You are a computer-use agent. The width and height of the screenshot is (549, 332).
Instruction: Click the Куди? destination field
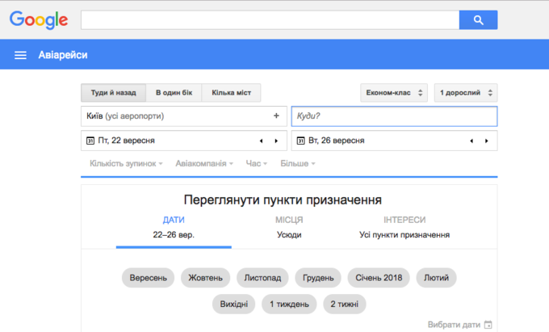(x=394, y=116)
